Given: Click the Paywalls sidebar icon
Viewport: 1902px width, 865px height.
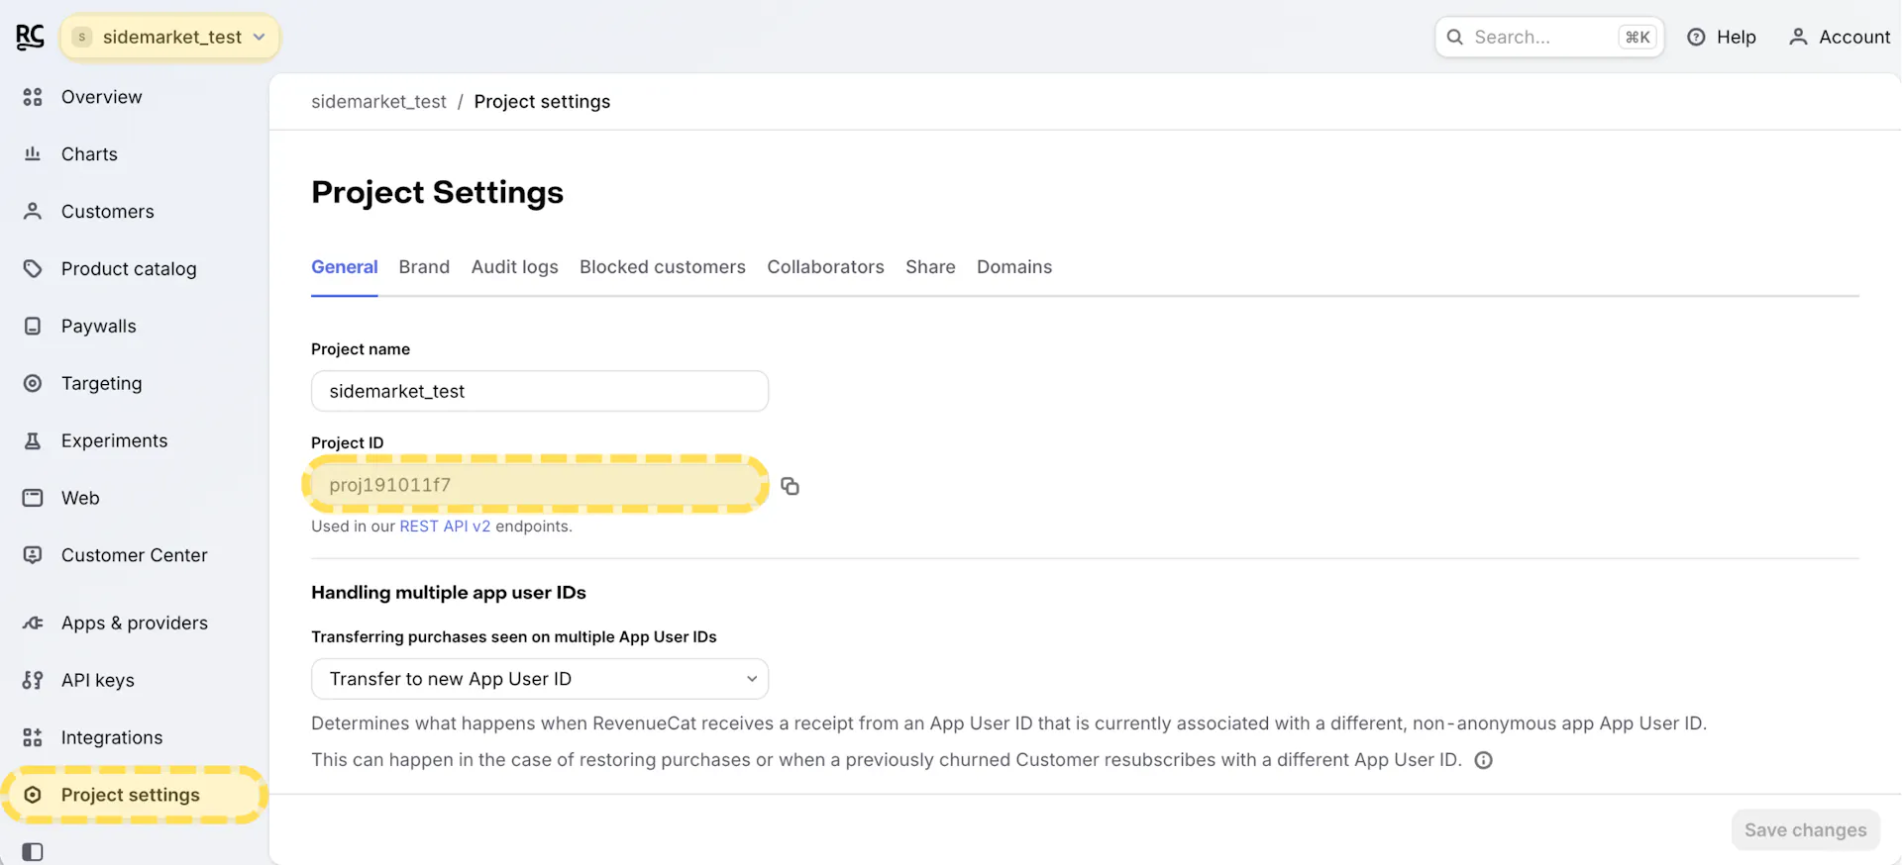Looking at the screenshot, I should pos(33,327).
